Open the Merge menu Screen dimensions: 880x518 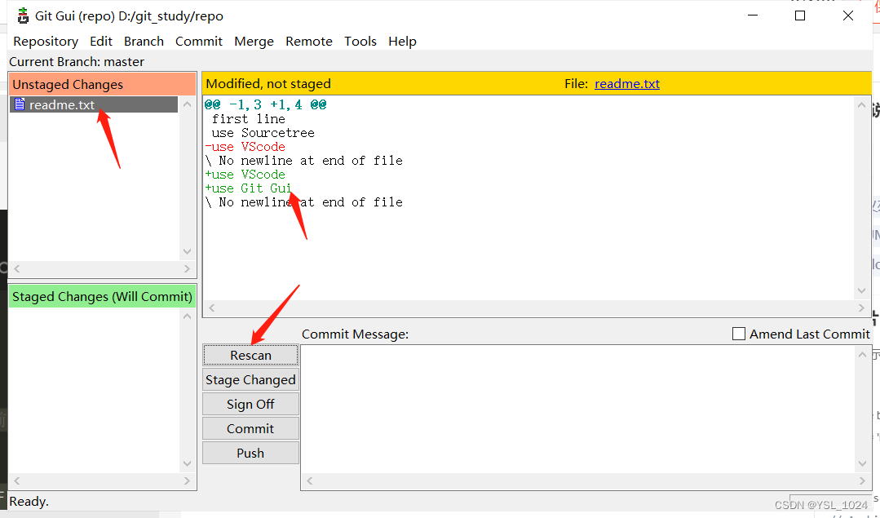coord(254,42)
